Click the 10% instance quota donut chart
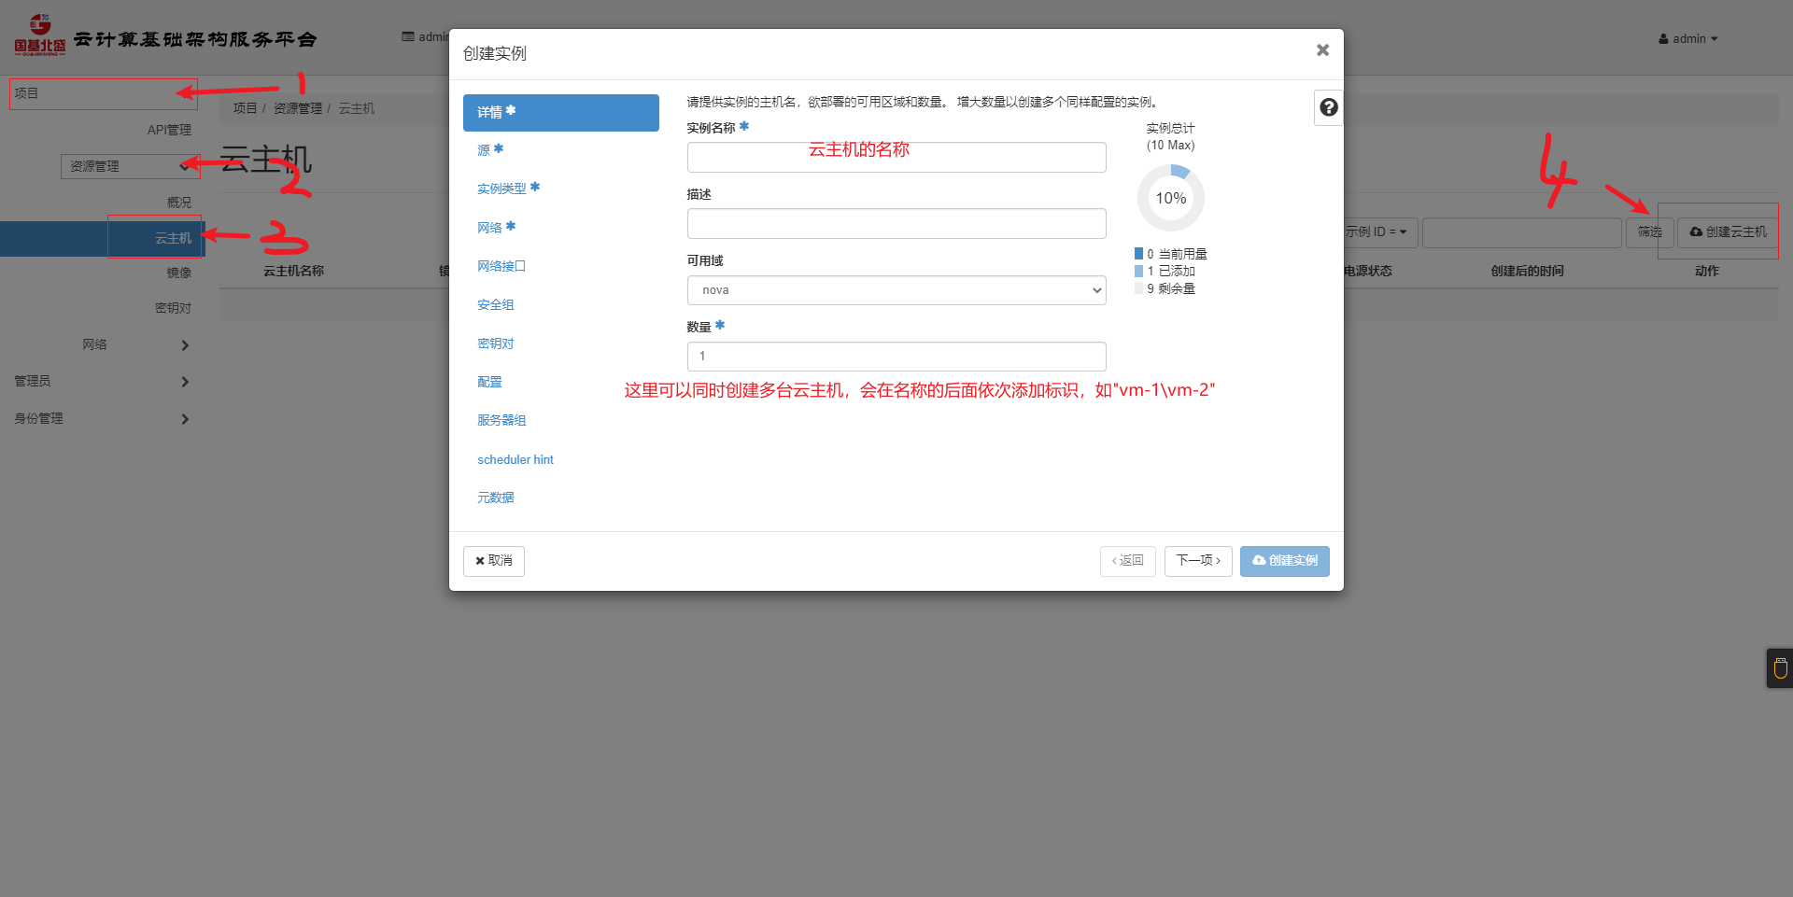 pos(1170,198)
